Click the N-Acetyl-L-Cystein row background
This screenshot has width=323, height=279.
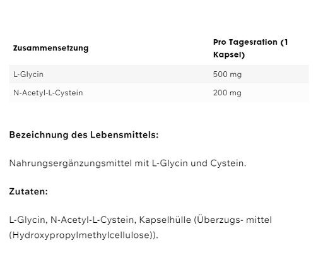(159, 93)
